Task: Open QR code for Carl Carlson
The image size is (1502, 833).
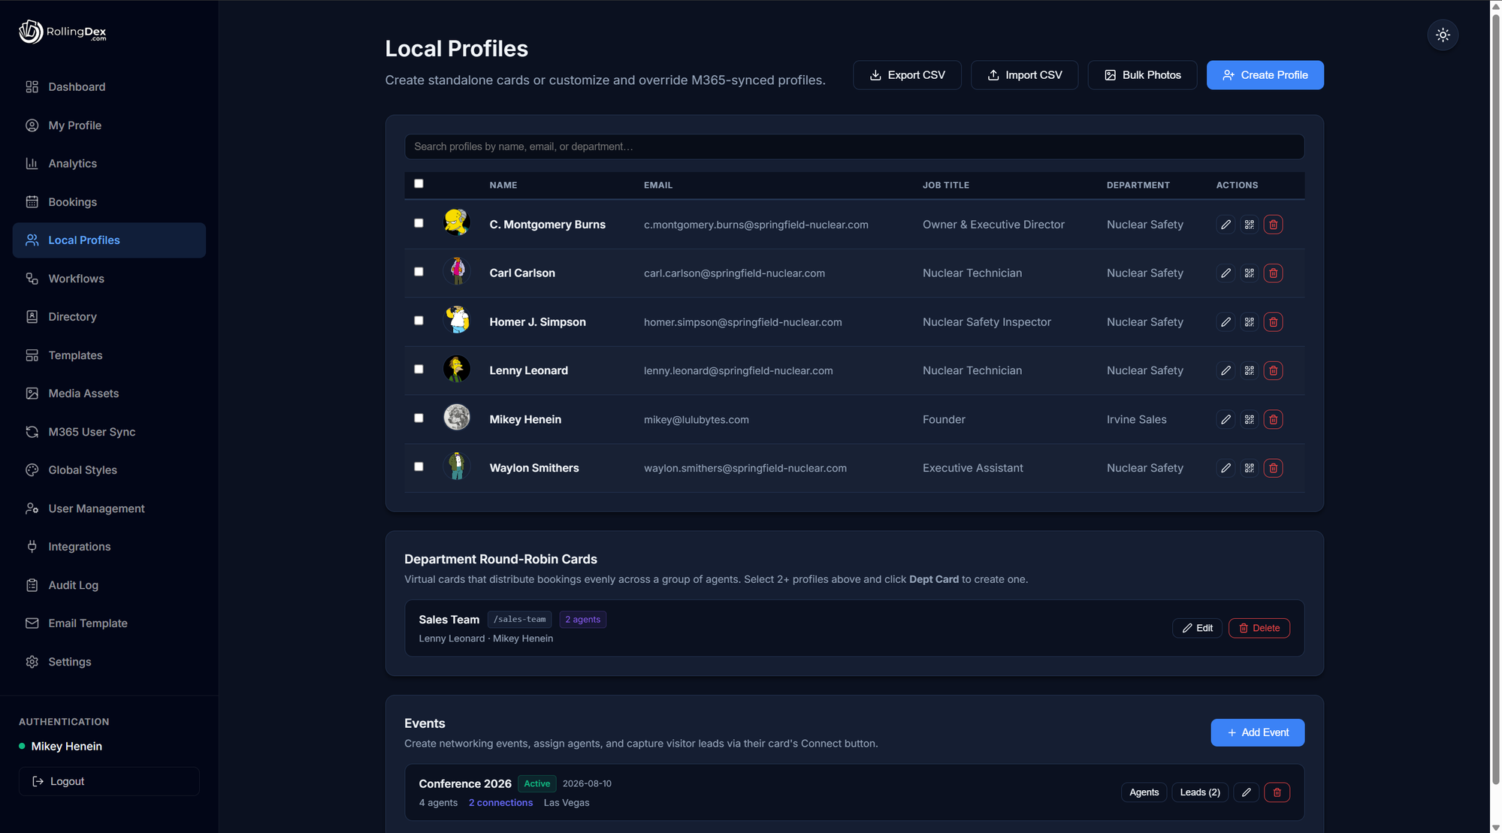Action: click(1249, 273)
